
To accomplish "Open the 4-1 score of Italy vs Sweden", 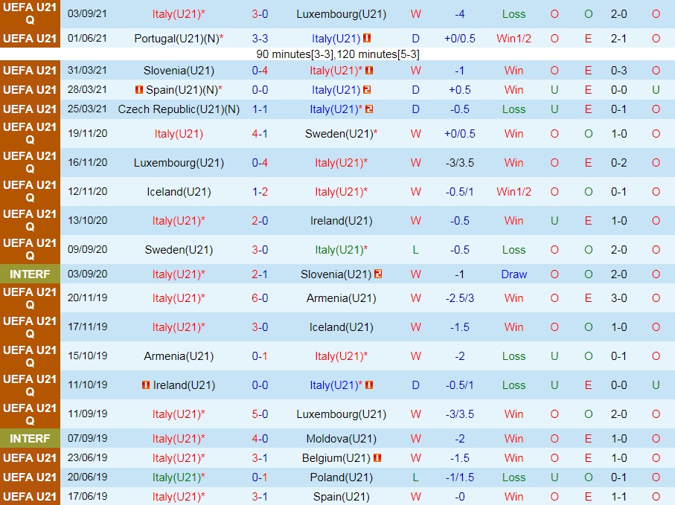I will pos(260,134).
